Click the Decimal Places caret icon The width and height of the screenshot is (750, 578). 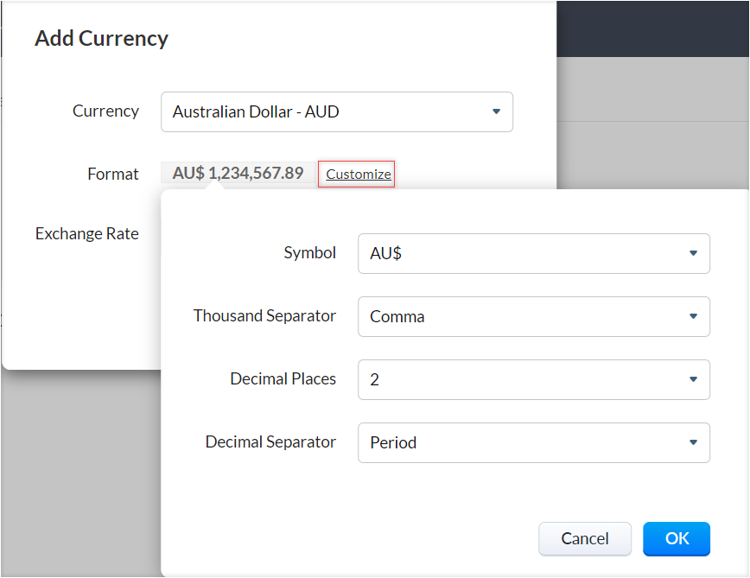pos(693,379)
